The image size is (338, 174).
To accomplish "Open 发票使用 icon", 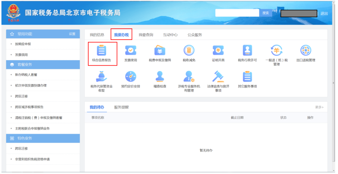I will coord(131,50).
